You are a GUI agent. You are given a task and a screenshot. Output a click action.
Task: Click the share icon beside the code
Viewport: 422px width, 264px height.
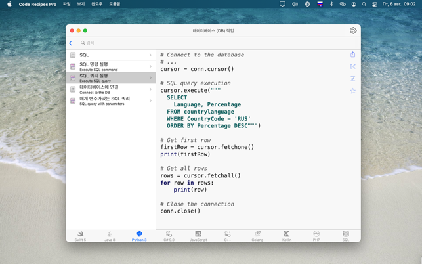point(352,55)
